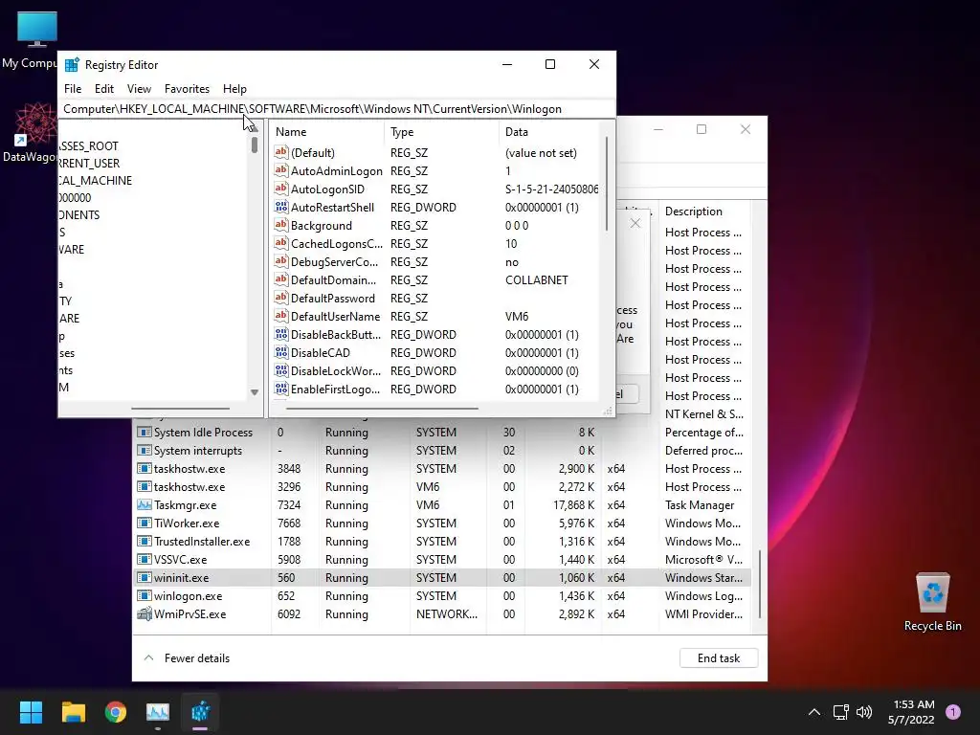Select the Background value icon
Screen dimensions: 980x735
pyautogui.click(x=281, y=225)
